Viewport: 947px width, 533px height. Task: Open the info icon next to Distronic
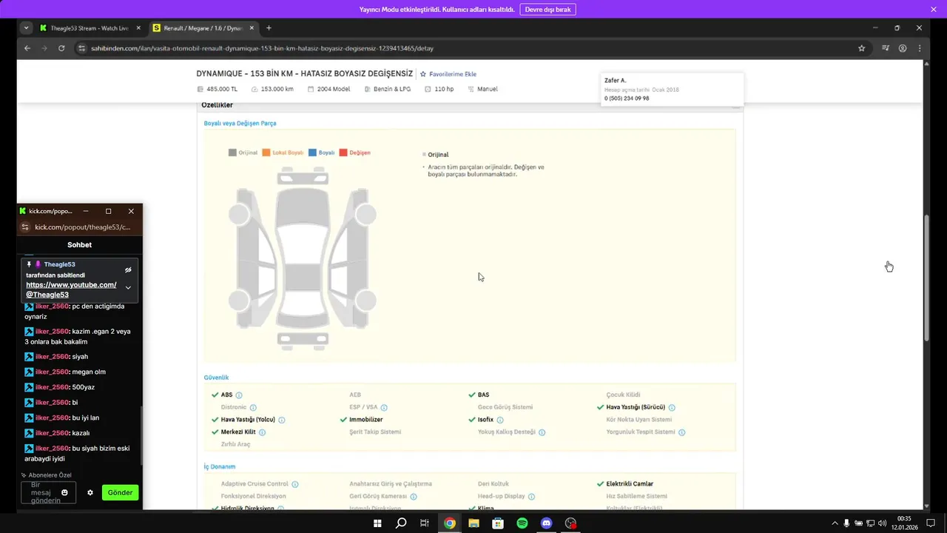point(253,408)
